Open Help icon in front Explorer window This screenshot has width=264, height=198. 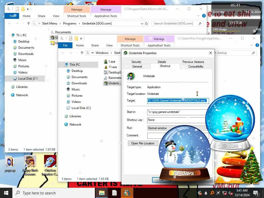257,45
